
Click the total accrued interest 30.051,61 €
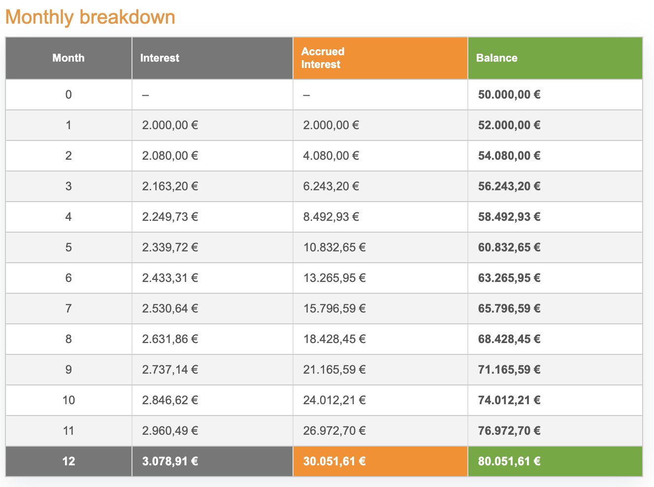[334, 461]
